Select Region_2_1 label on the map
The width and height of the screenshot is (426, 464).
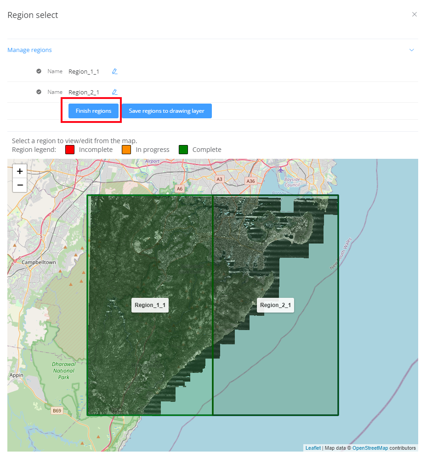(x=275, y=305)
